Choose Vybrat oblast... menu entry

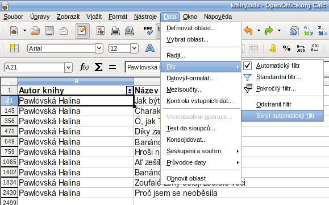(x=201, y=39)
